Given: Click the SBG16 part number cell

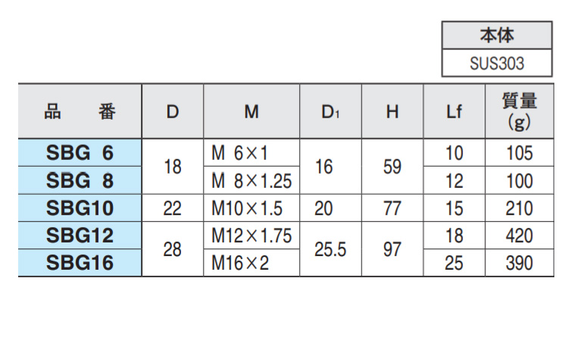Looking at the screenshot, I should (x=80, y=263).
